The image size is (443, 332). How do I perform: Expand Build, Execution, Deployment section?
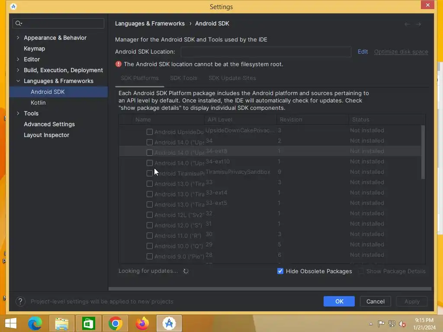[x=18, y=70]
